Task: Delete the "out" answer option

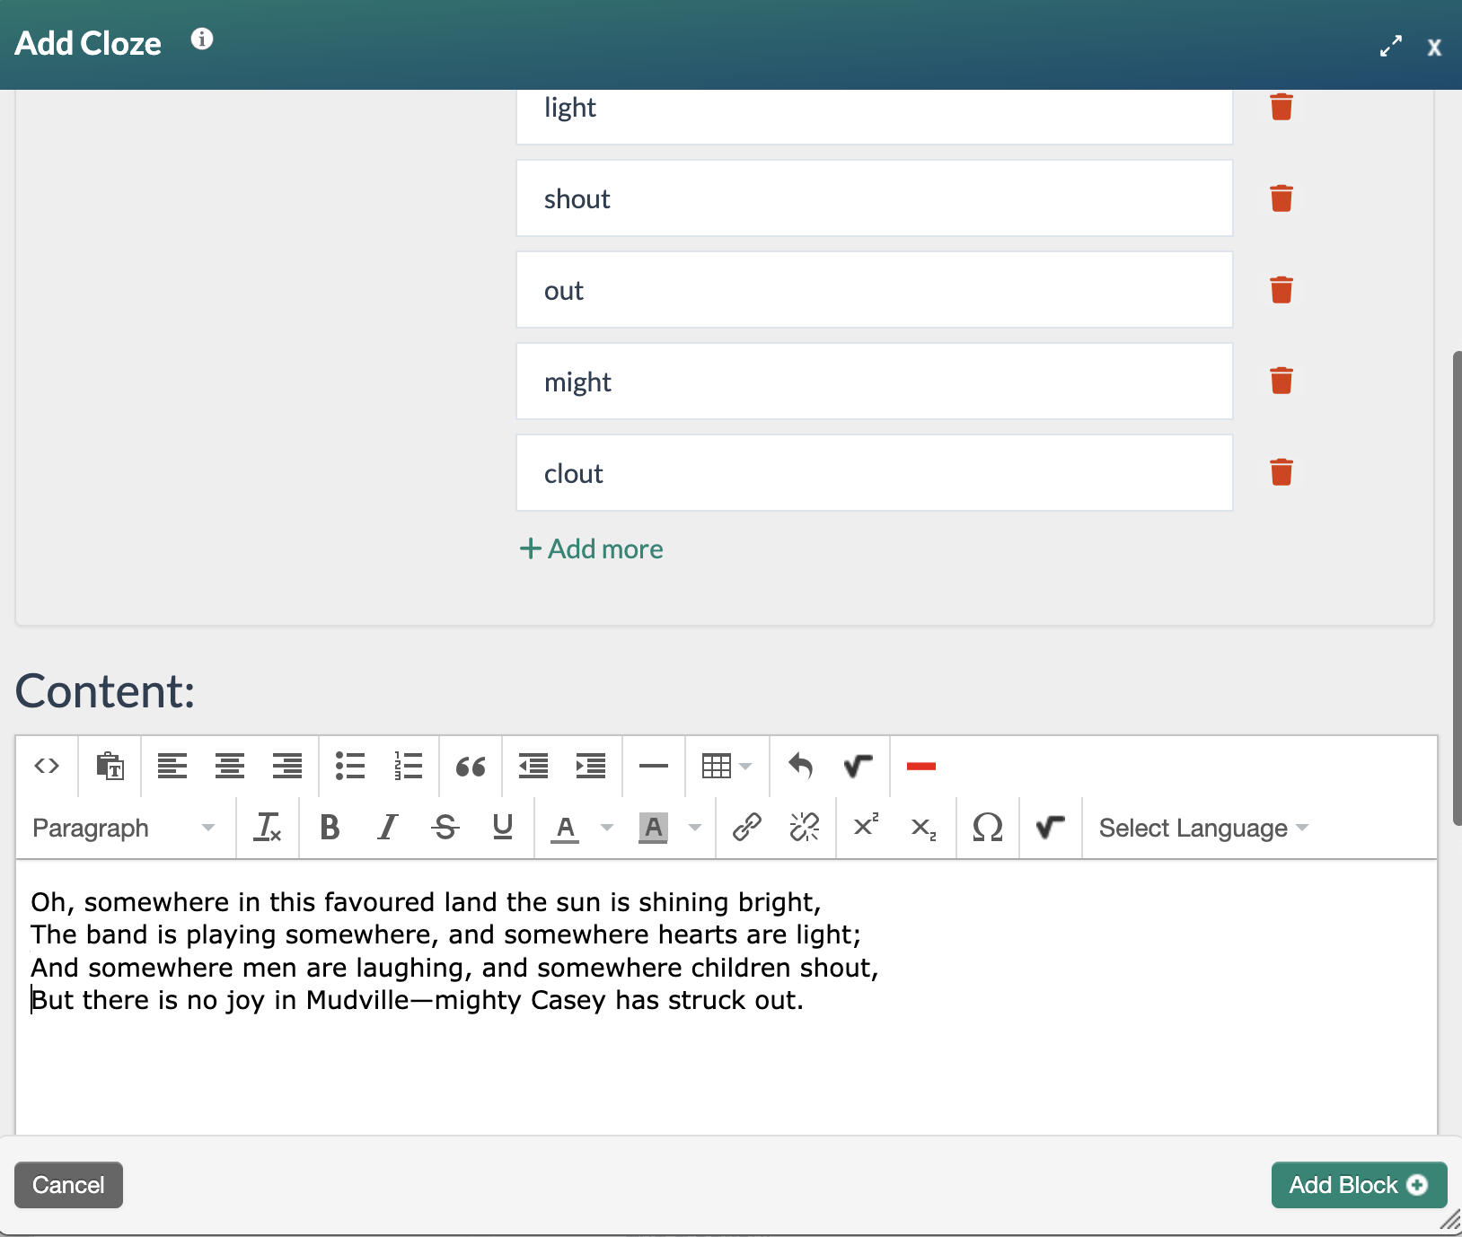Action: 1281,290
